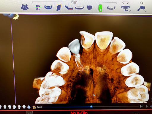Screen dimensions: 152x114
Task: Select the head orientation alignment tool
Action: 38,7
